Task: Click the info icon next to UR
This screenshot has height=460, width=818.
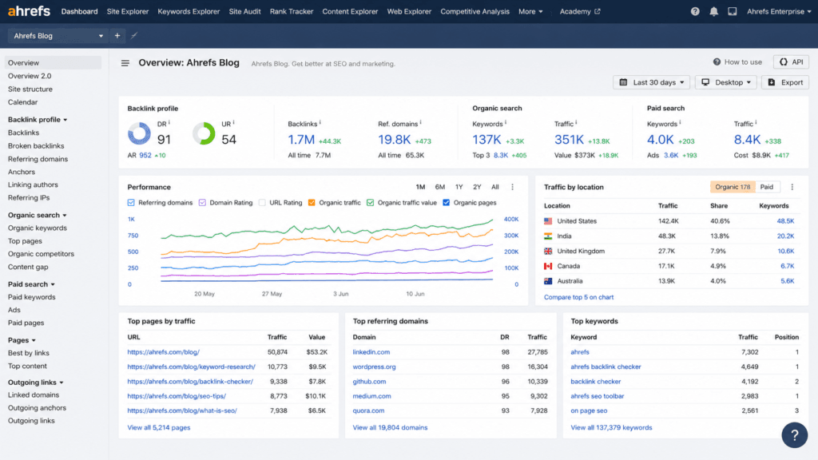Action: 233,122
